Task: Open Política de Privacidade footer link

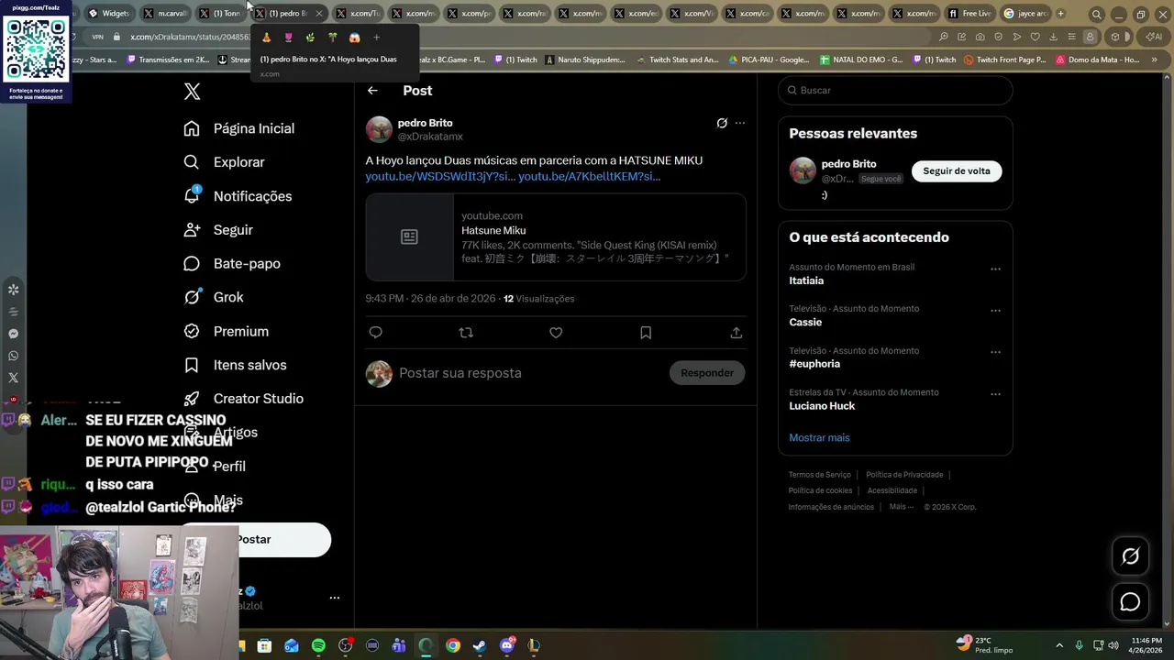Action: click(x=904, y=475)
